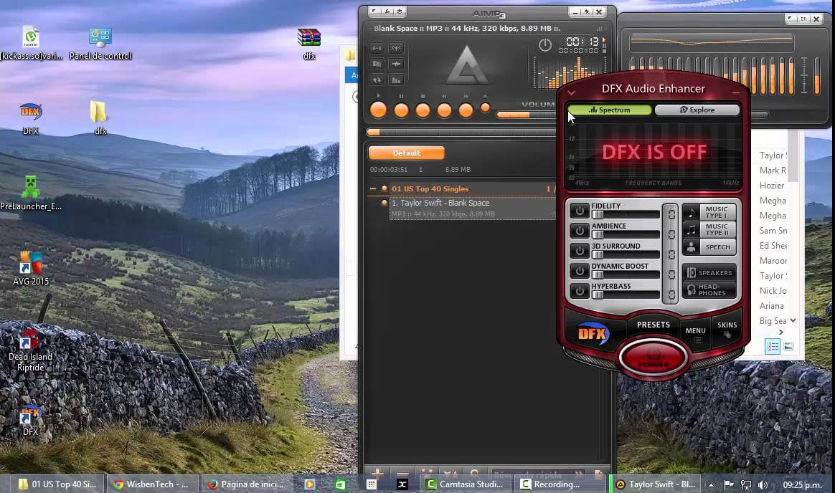Select PreLauncher Minecraft desktop icon
835x493 pixels.
click(x=31, y=193)
